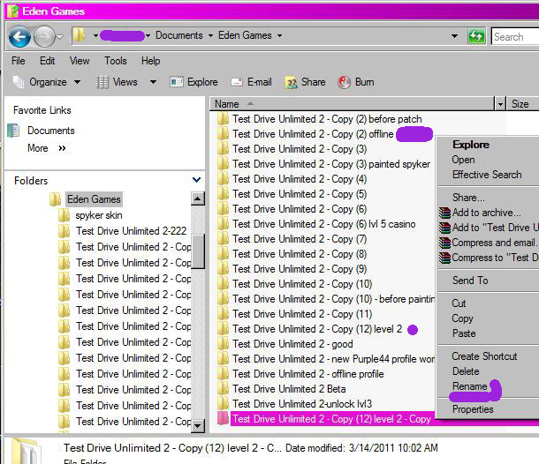
Task: Select Test Drive Unlimited 2-222 tree folder
Action: [131, 231]
